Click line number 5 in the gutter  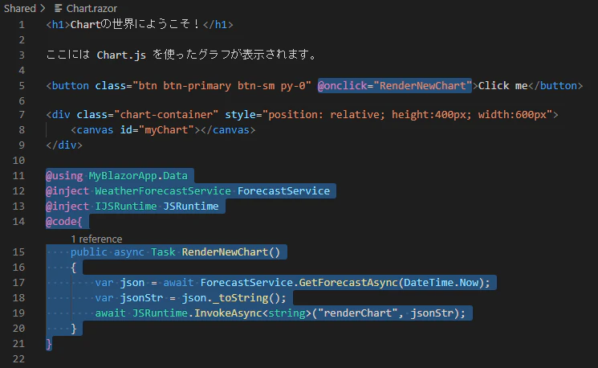(22, 85)
